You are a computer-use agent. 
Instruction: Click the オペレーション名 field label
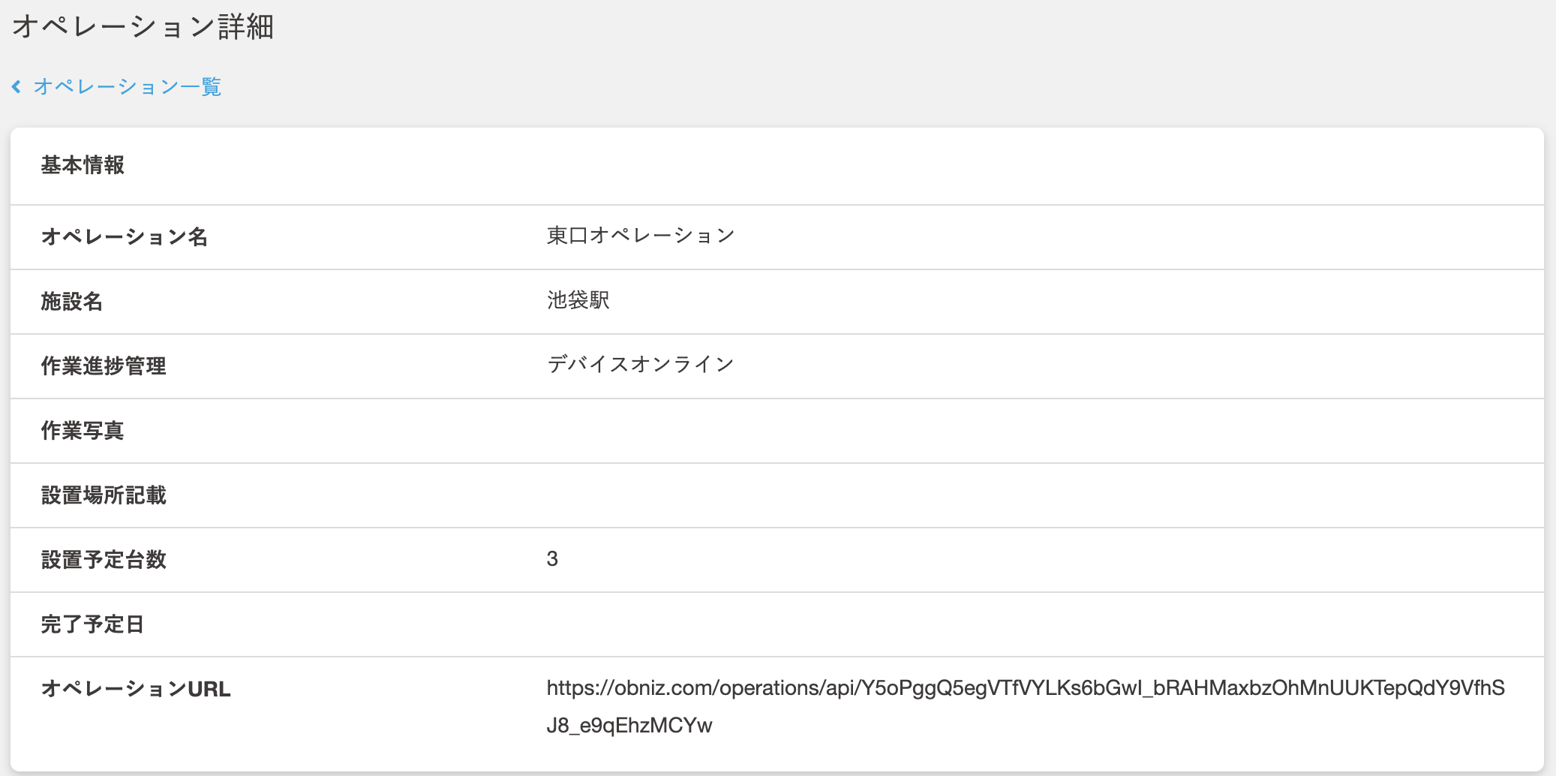(124, 237)
